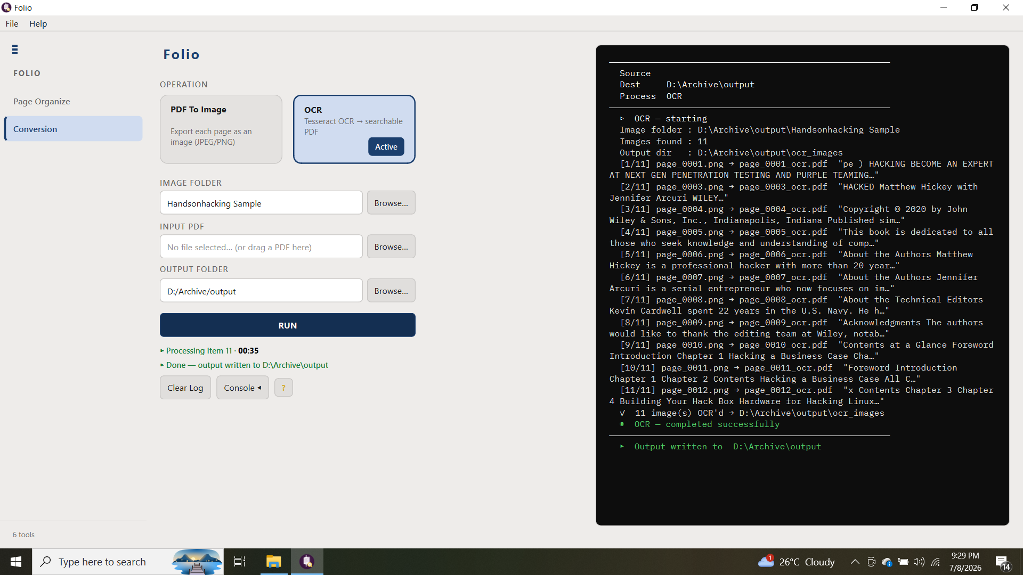
Task: Browse for an image folder
Action: tap(391, 203)
